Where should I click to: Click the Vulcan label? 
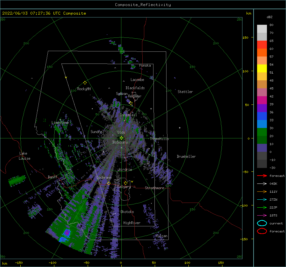click(x=161, y=236)
